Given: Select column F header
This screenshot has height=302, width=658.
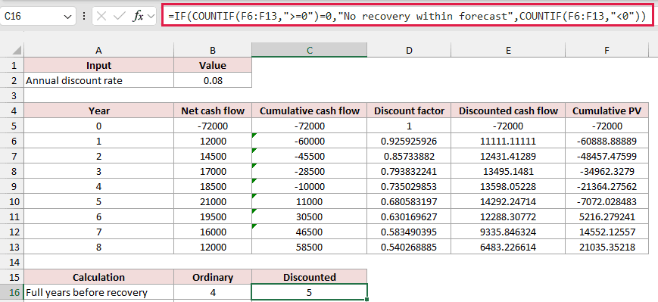Looking at the screenshot, I should 607,50.
